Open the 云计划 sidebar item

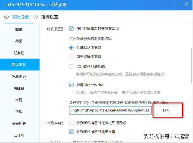[19, 135]
